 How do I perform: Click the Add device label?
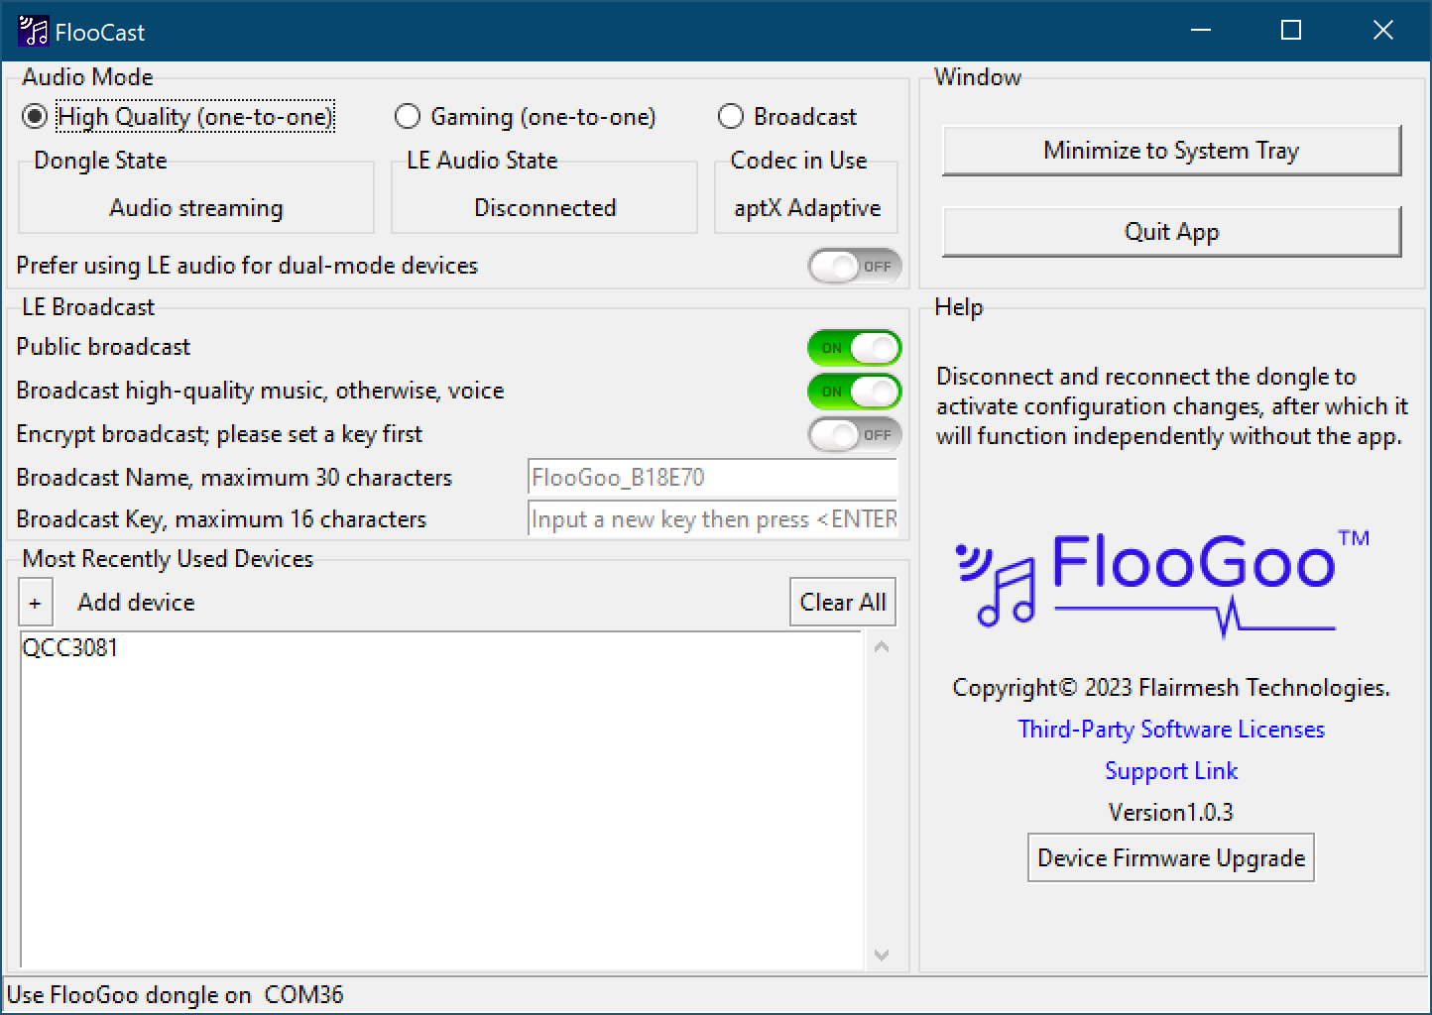point(136,603)
